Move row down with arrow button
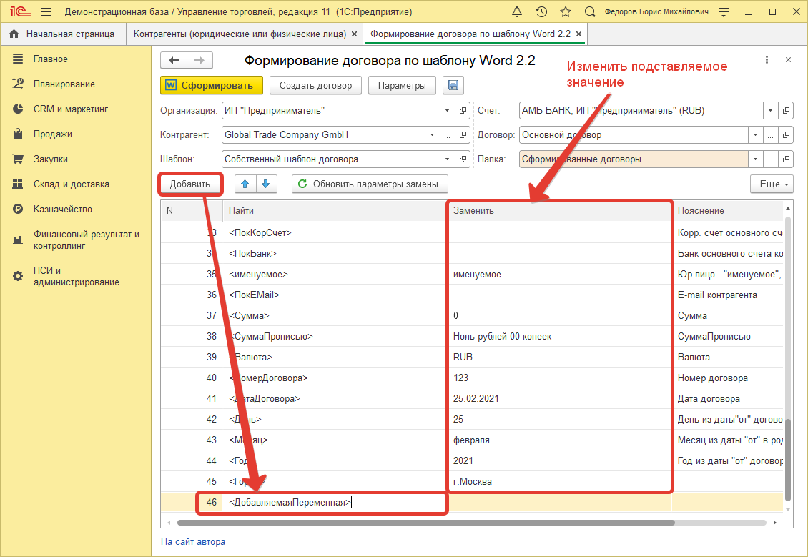808x557 pixels. click(x=266, y=184)
